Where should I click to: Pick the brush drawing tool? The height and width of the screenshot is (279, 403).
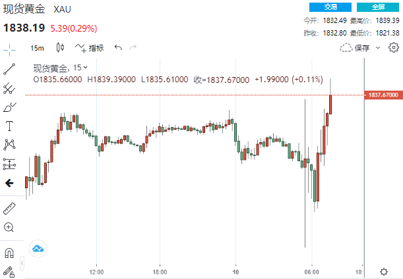9,107
